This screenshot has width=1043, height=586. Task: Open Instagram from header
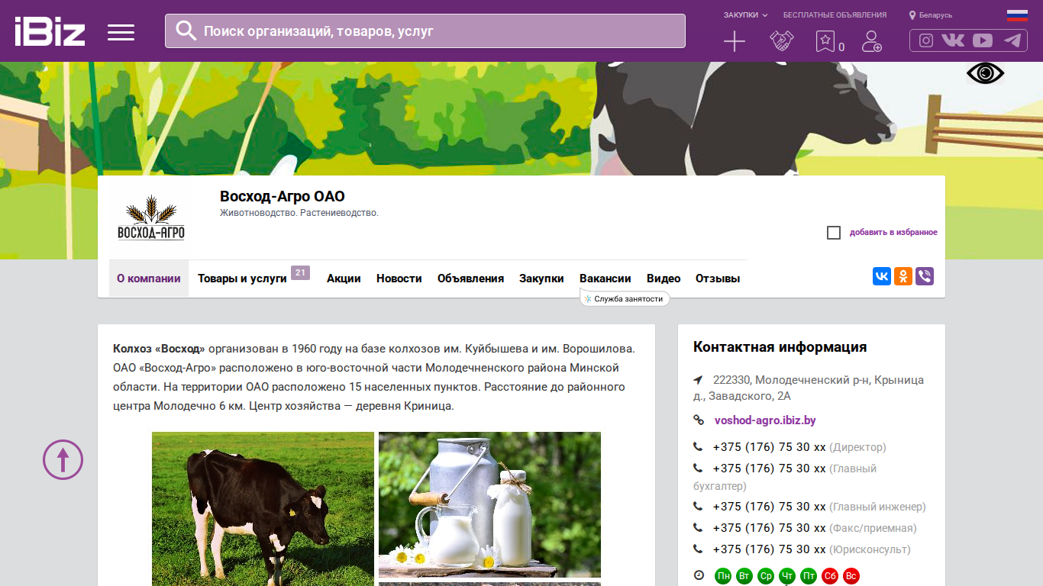click(x=926, y=41)
